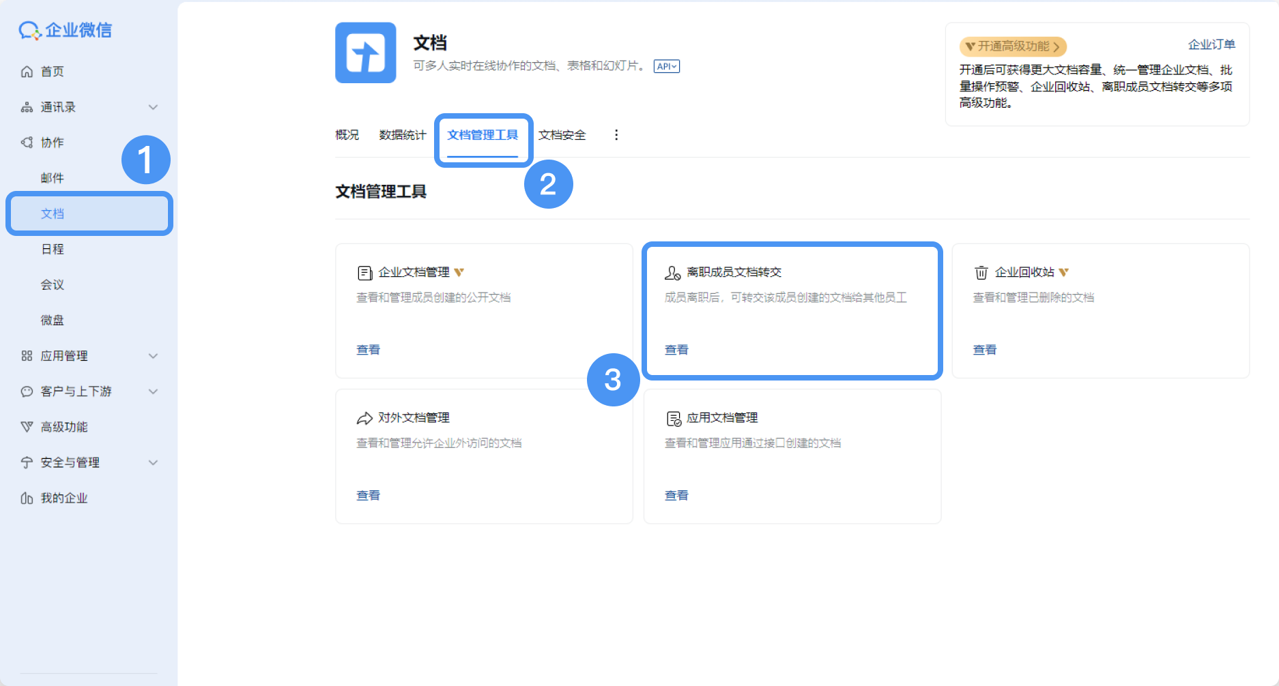
Task: Switch to the 文档安全 tab
Action: click(562, 135)
